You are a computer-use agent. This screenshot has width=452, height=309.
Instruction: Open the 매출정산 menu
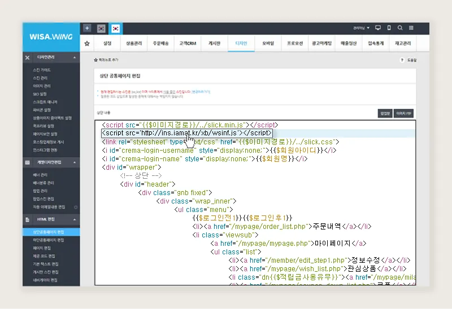tap(349, 43)
